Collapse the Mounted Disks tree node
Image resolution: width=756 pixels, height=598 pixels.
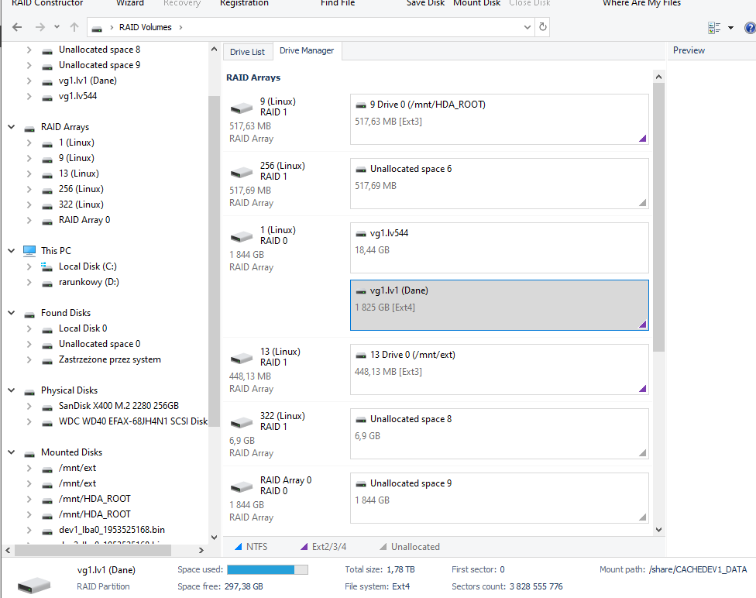[x=11, y=452]
